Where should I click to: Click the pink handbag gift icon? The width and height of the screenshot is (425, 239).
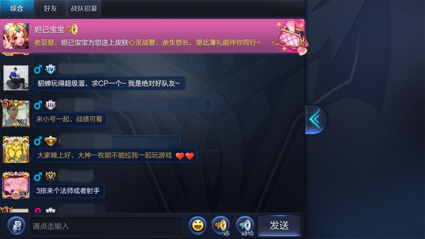290,37
